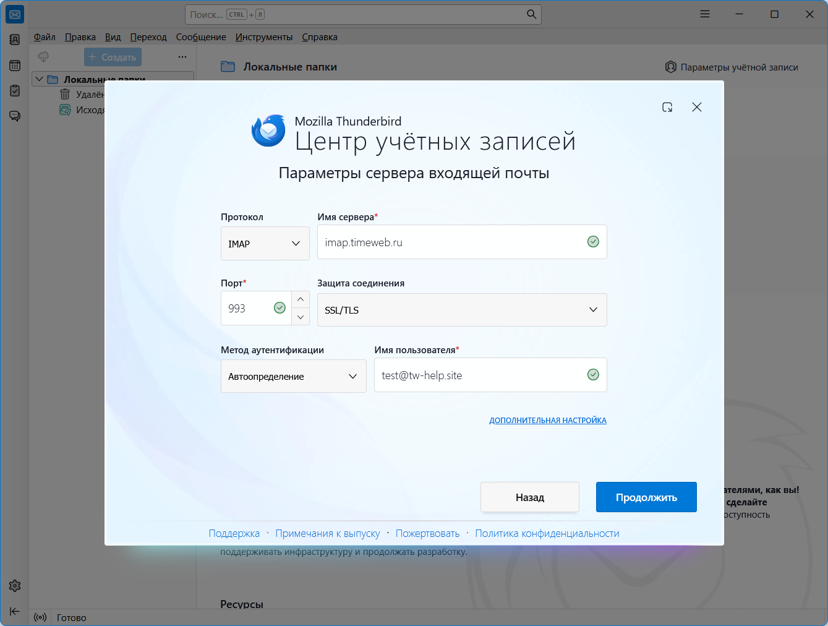Click the search magnifier icon
The width and height of the screenshot is (828, 626).
[x=531, y=14]
